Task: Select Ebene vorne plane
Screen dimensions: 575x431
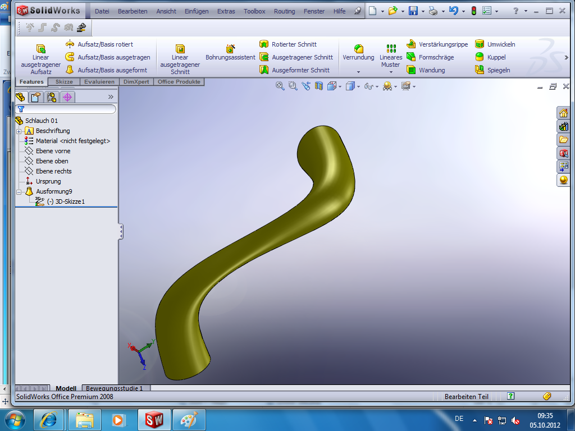Action: (48, 151)
